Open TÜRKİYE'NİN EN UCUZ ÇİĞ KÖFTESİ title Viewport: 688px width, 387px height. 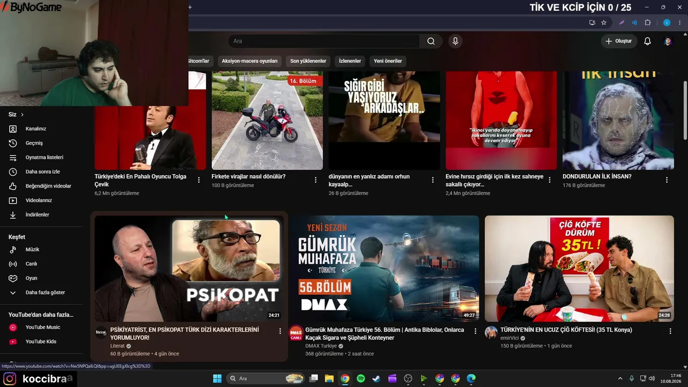(x=566, y=330)
